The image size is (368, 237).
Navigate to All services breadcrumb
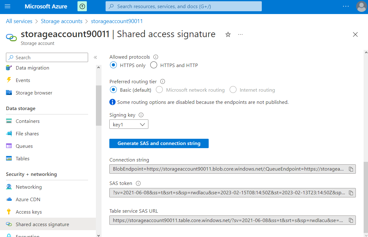(19, 21)
